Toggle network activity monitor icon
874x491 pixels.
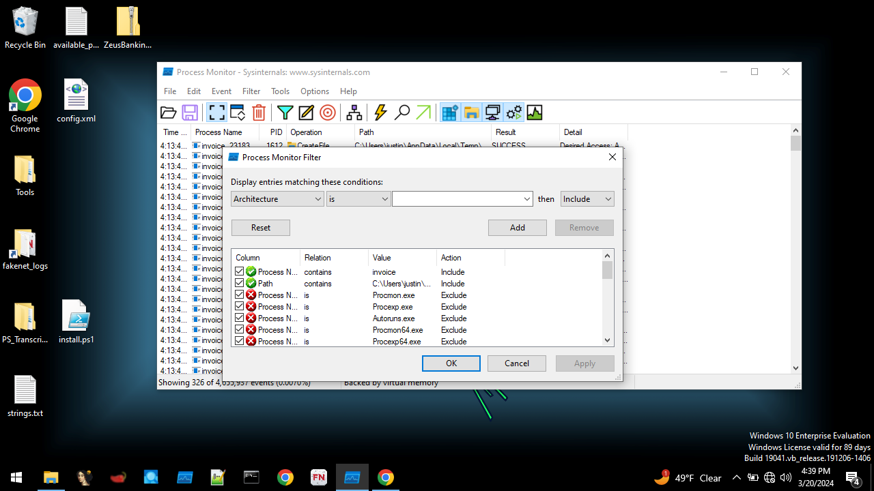coord(492,113)
